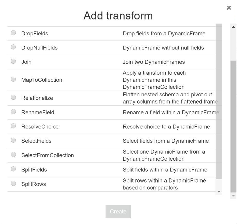Click the outer dialog scroll-down arrow
This screenshot has width=237, height=224.
pos(233,196)
